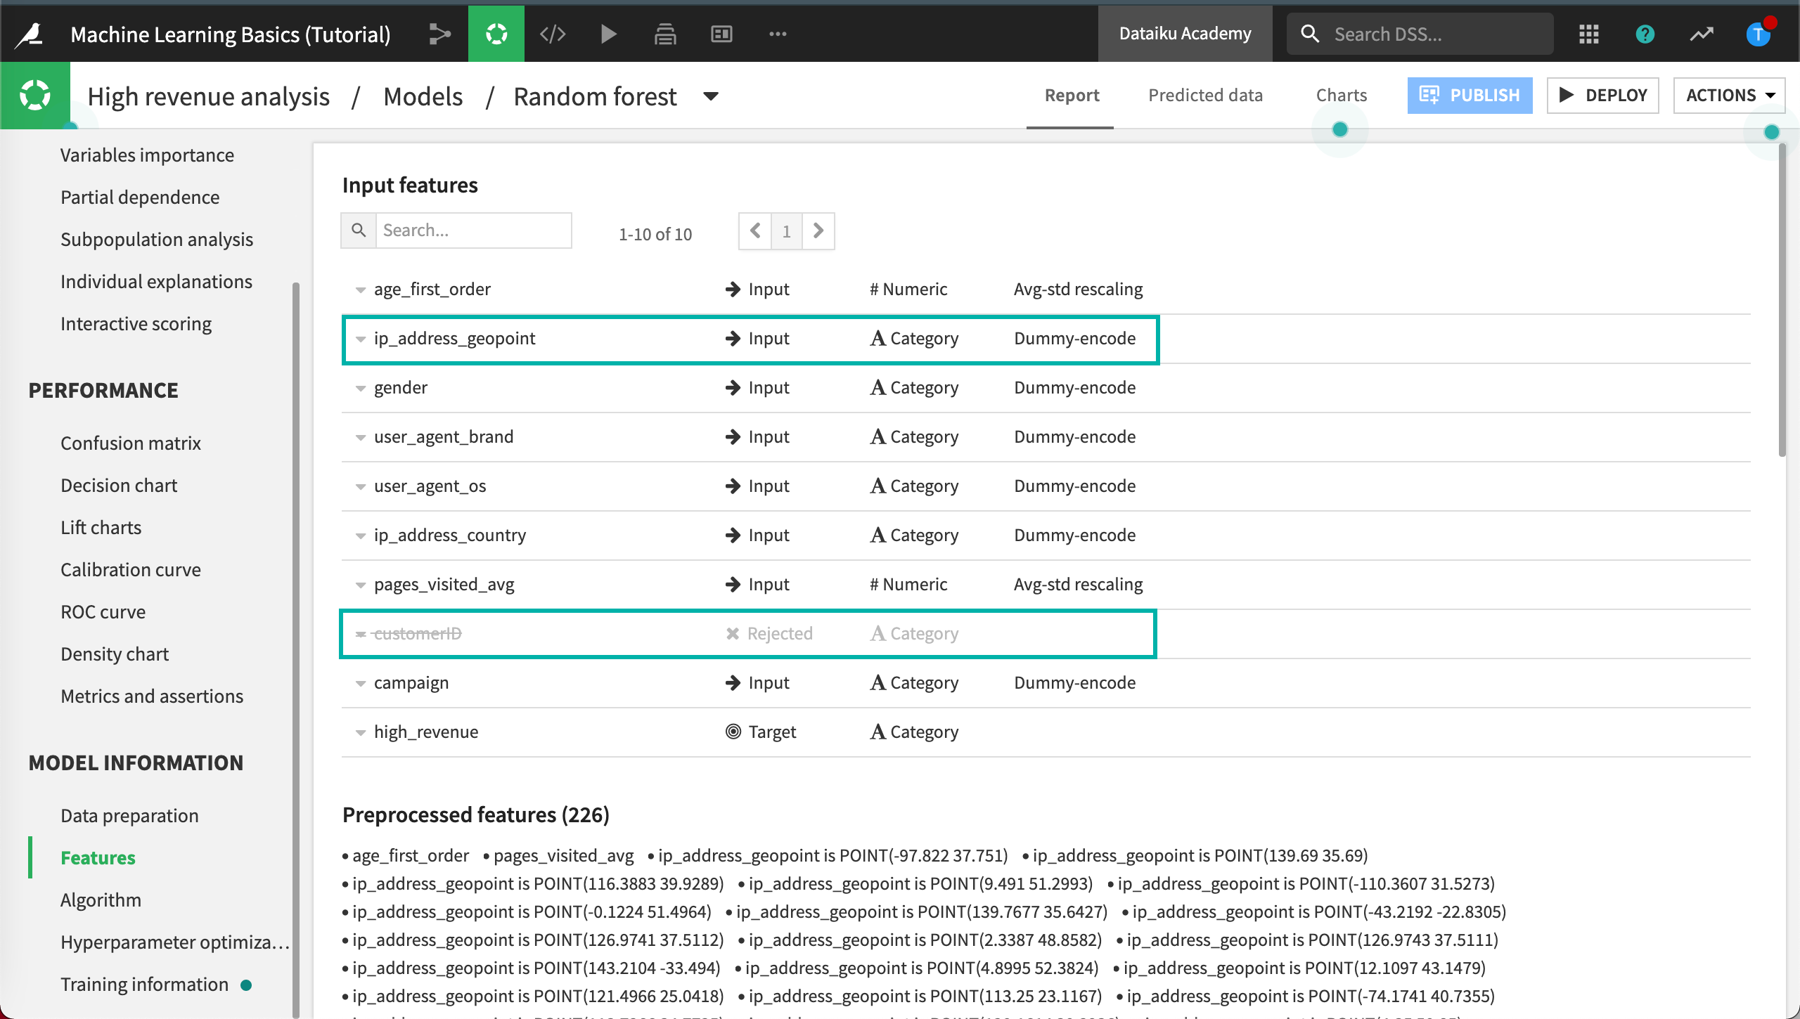Viewport: 1800px width, 1019px height.
Task: Click the analytics/trend icon in toolbar
Action: tap(1702, 33)
